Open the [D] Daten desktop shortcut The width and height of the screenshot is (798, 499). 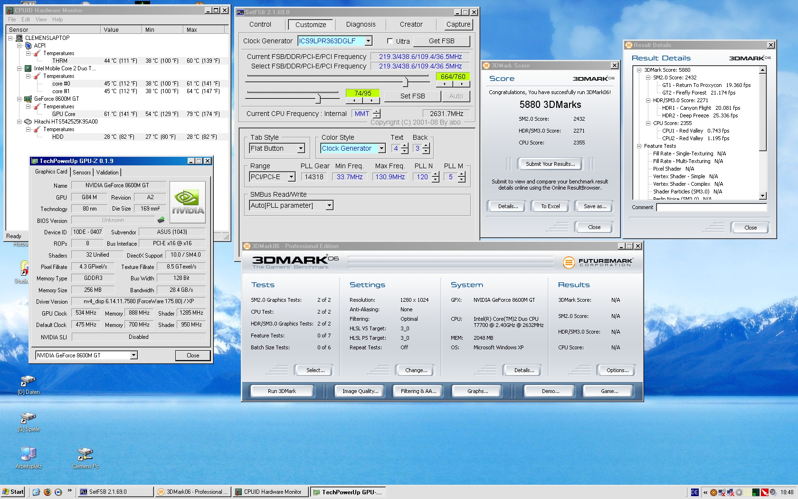click(28, 385)
